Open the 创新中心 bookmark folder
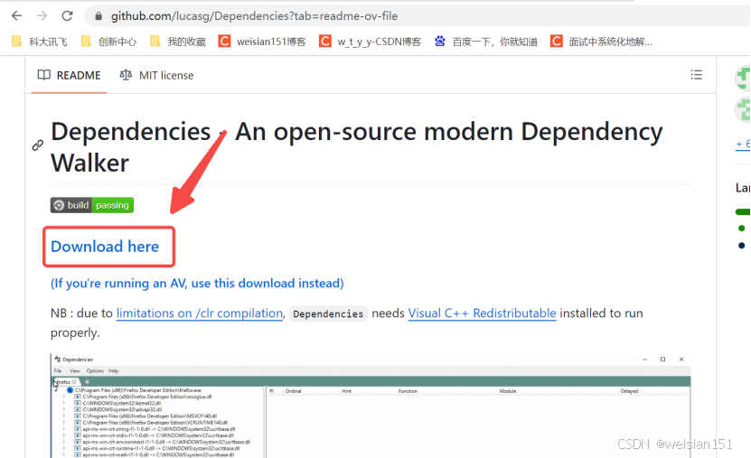 pyautogui.click(x=108, y=42)
